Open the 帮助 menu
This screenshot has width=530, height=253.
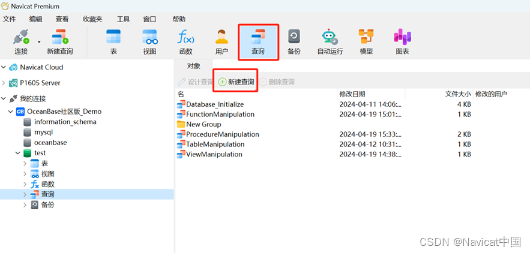(x=179, y=19)
